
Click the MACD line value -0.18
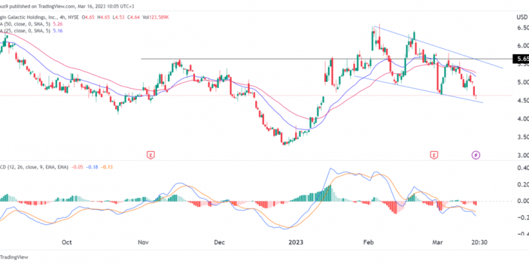click(92, 167)
